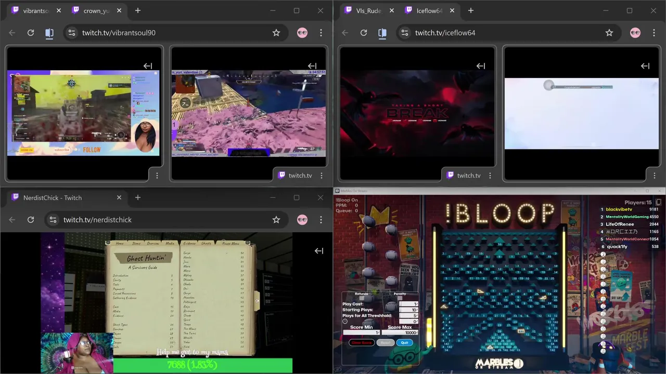Toggle the Refunds checkbox in Marbles
The width and height of the screenshot is (666, 374).
[x=362, y=298]
